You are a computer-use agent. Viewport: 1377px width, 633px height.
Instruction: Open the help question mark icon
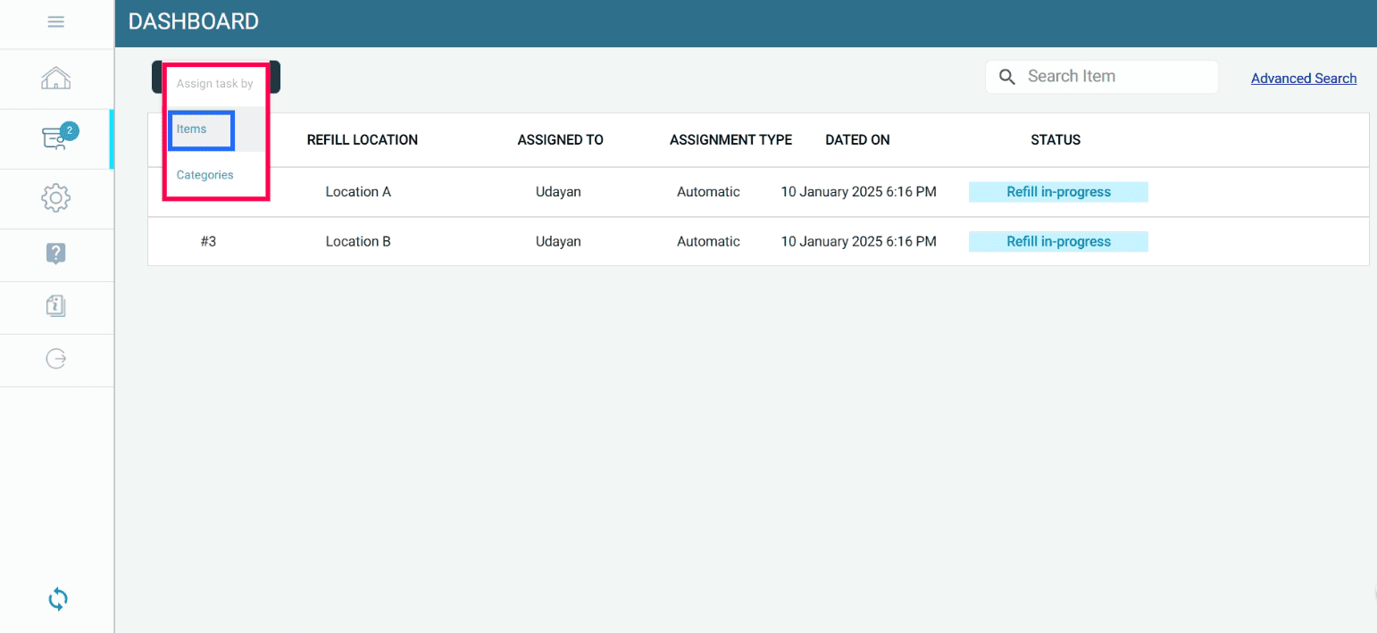click(55, 254)
